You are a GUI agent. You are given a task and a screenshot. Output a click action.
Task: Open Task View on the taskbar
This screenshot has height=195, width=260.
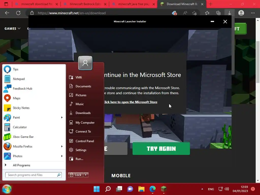point(119,189)
